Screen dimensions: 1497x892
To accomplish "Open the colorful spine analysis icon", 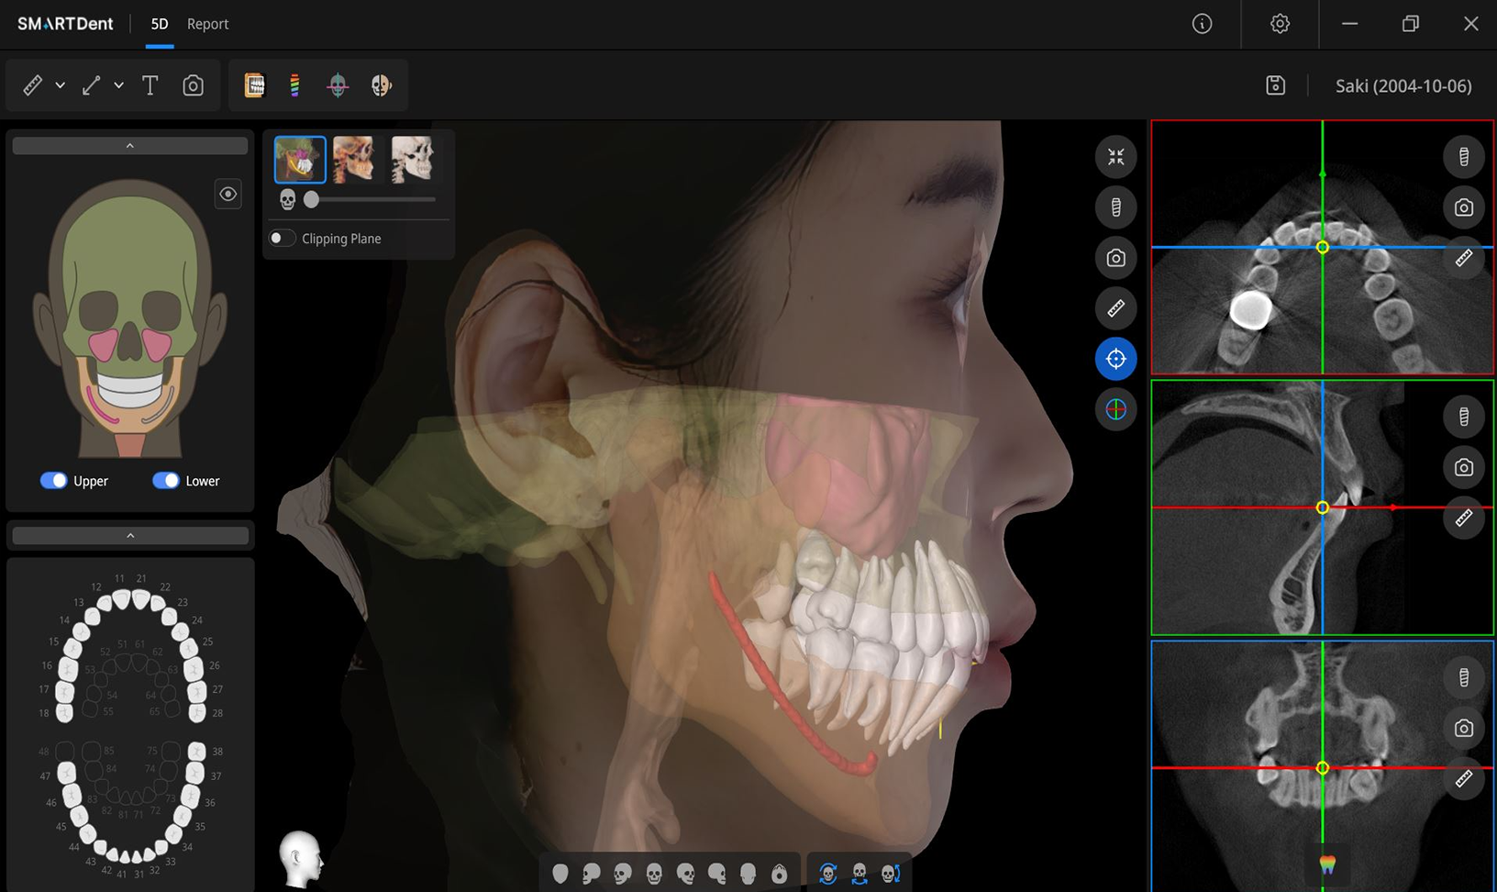I will point(294,85).
